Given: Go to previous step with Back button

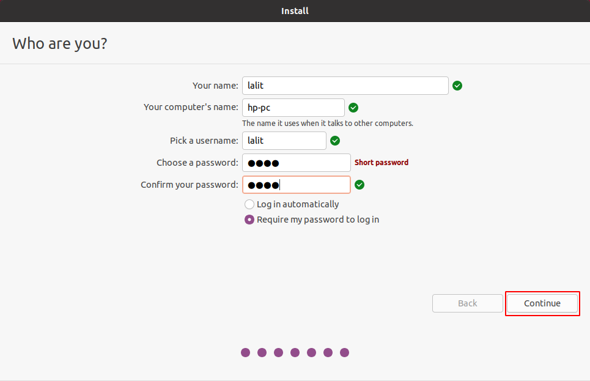Looking at the screenshot, I should [x=468, y=303].
